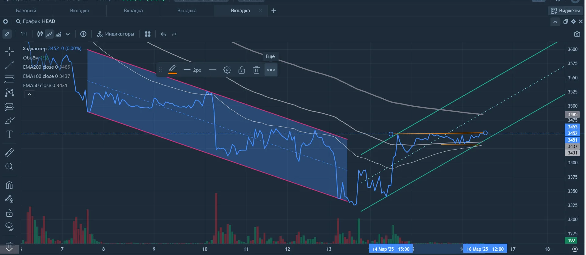The width and height of the screenshot is (586, 255).
Task: Add a new workspace tab
Action: pos(274,11)
